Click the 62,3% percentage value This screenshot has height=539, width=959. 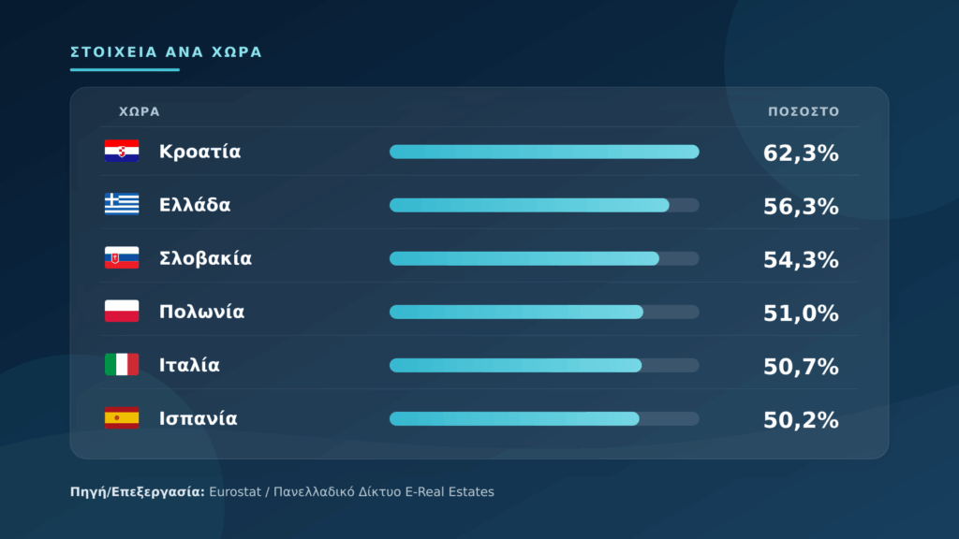coord(801,153)
